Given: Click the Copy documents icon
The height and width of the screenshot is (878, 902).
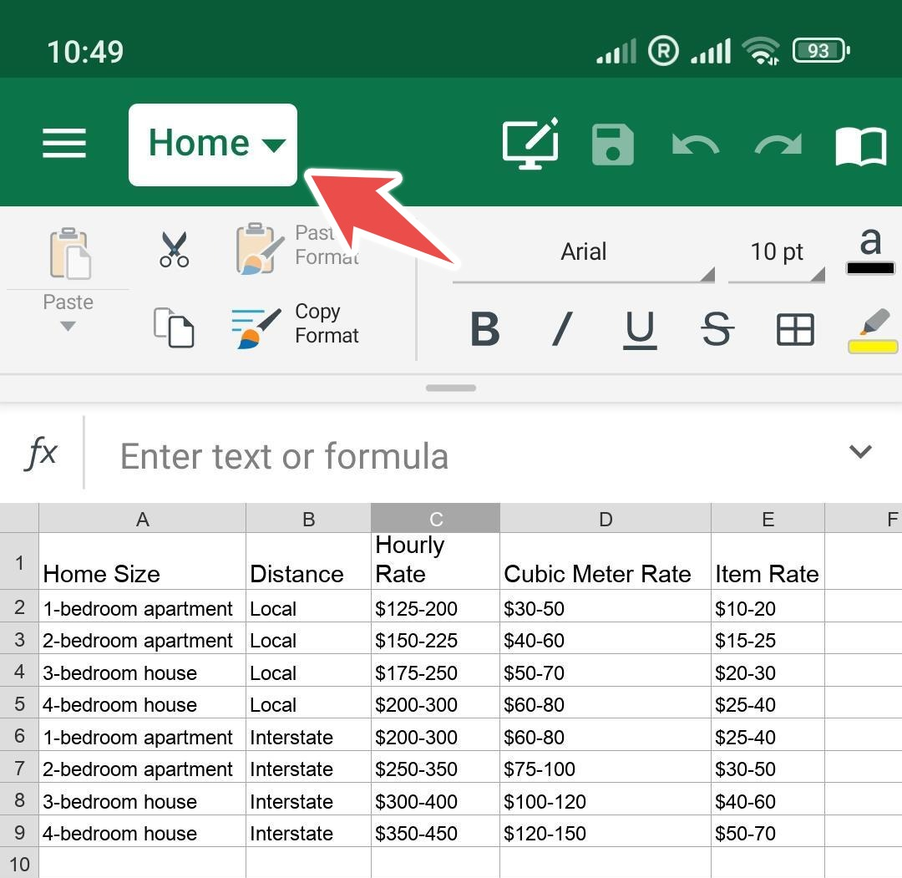Looking at the screenshot, I should (174, 327).
